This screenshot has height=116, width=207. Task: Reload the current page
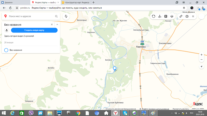(x=10, y=8)
